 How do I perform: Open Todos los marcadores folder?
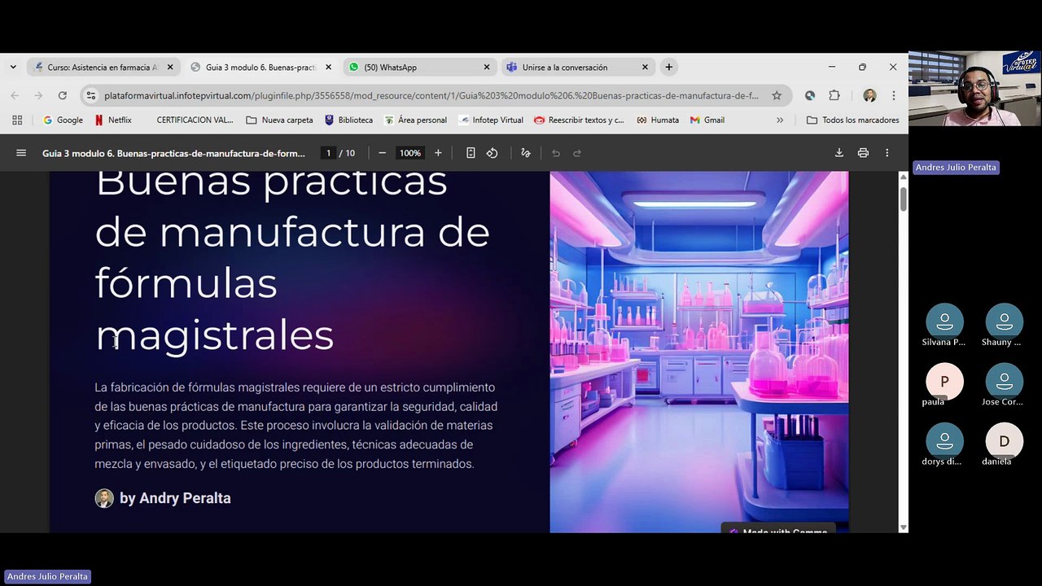click(x=852, y=120)
